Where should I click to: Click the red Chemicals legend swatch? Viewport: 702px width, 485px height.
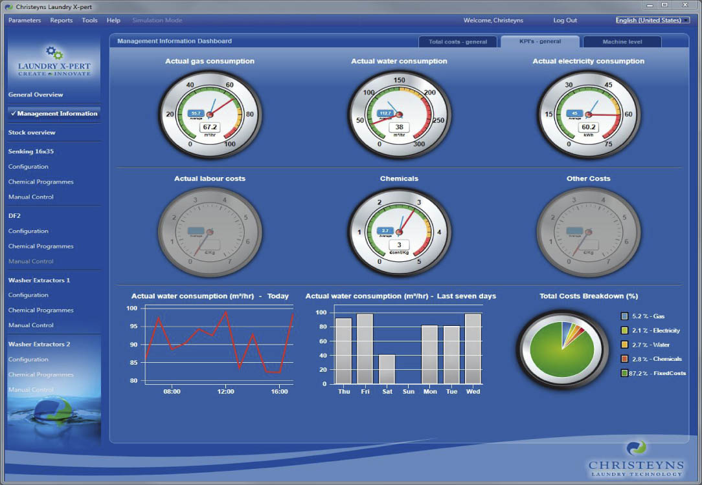point(624,359)
